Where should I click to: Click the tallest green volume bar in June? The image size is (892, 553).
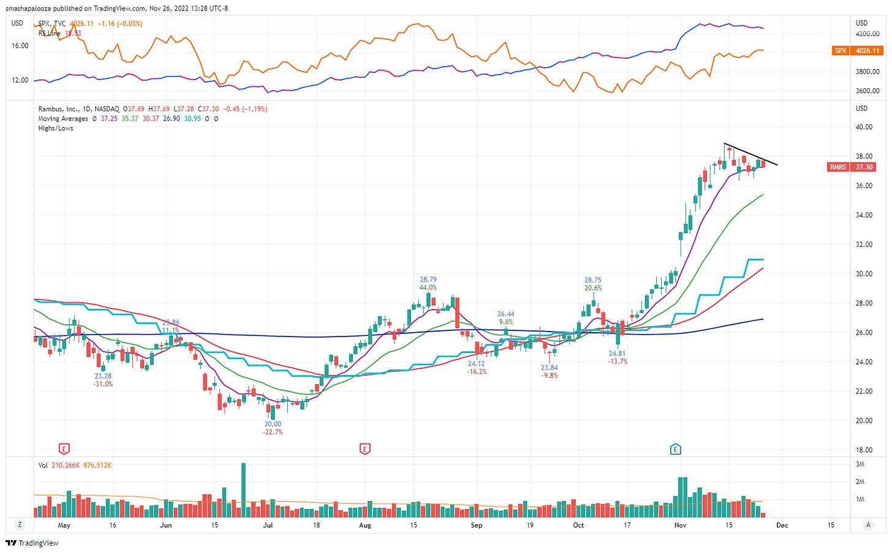coord(243,491)
